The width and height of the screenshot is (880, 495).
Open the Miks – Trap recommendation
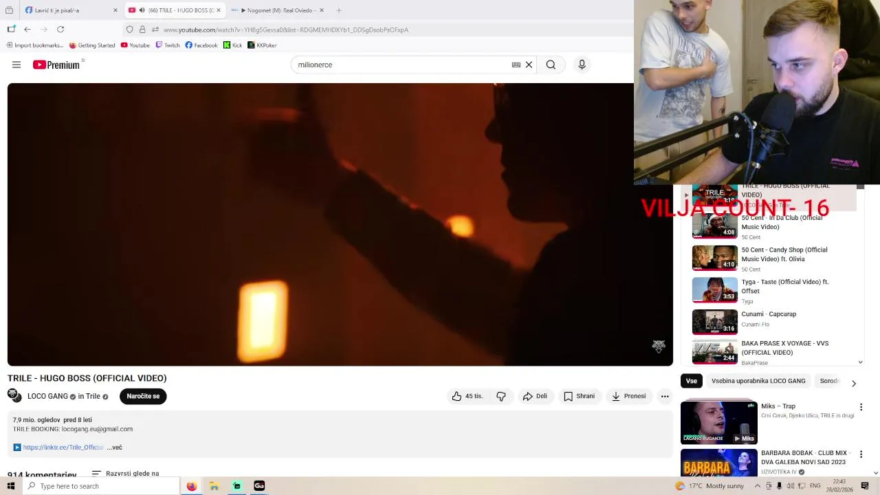click(767, 422)
